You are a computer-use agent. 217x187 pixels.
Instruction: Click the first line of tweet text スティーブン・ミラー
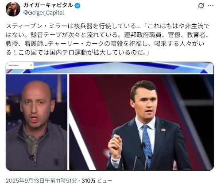[x=108, y=26]
